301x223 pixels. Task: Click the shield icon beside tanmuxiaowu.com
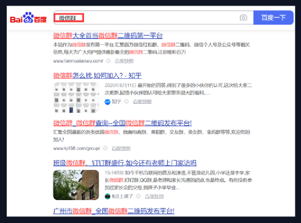(108, 61)
